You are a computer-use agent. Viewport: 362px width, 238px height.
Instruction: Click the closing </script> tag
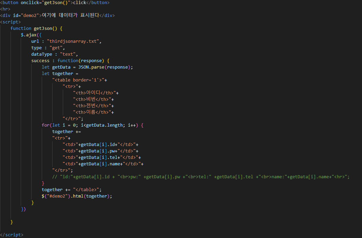click(x=12, y=235)
